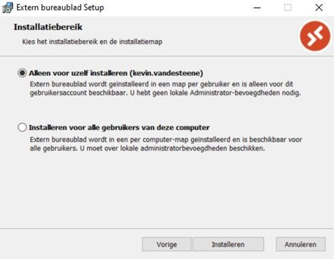Click the description mentioning 'per computer-map geïnstalleerd'
The width and height of the screenshot is (334, 259).
point(166,144)
